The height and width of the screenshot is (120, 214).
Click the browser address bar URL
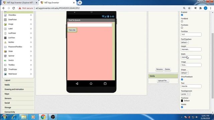(58, 8)
